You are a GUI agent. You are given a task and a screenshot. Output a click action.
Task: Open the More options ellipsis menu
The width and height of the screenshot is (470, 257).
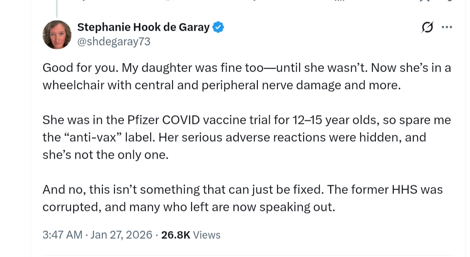pyautogui.click(x=446, y=27)
